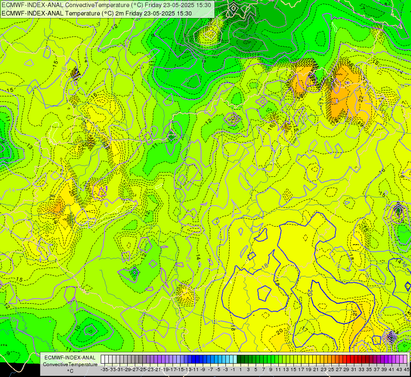Screen dimensions: 411x377
Task: Select the dark green swatch above legend value 1
Action: (239, 359)
